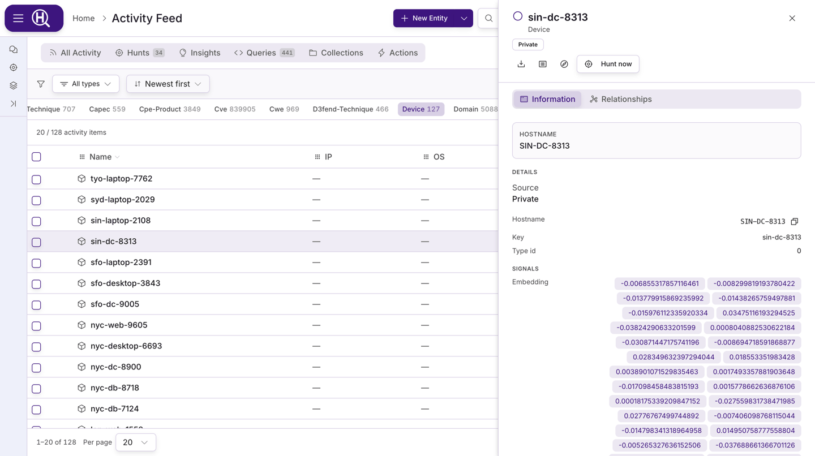Click the cube icon beside nyc-dc-8900

point(81,367)
